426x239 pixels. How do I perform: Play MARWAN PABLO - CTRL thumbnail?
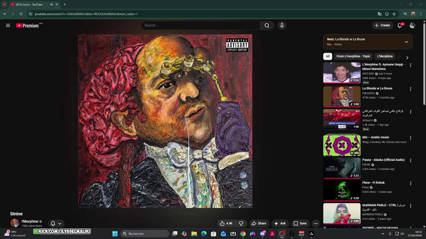coord(342,213)
